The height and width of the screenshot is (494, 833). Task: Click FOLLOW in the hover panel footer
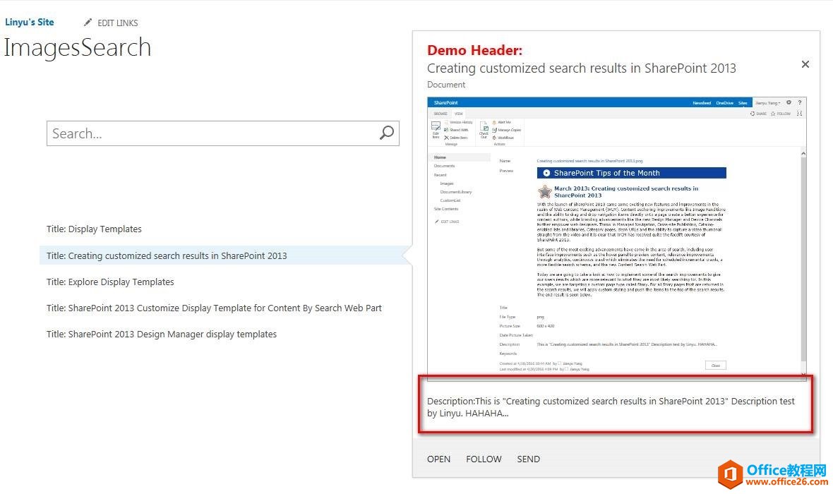pos(484,459)
